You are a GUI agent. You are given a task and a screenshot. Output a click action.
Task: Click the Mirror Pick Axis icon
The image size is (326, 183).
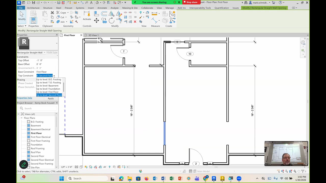coord(112,13)
